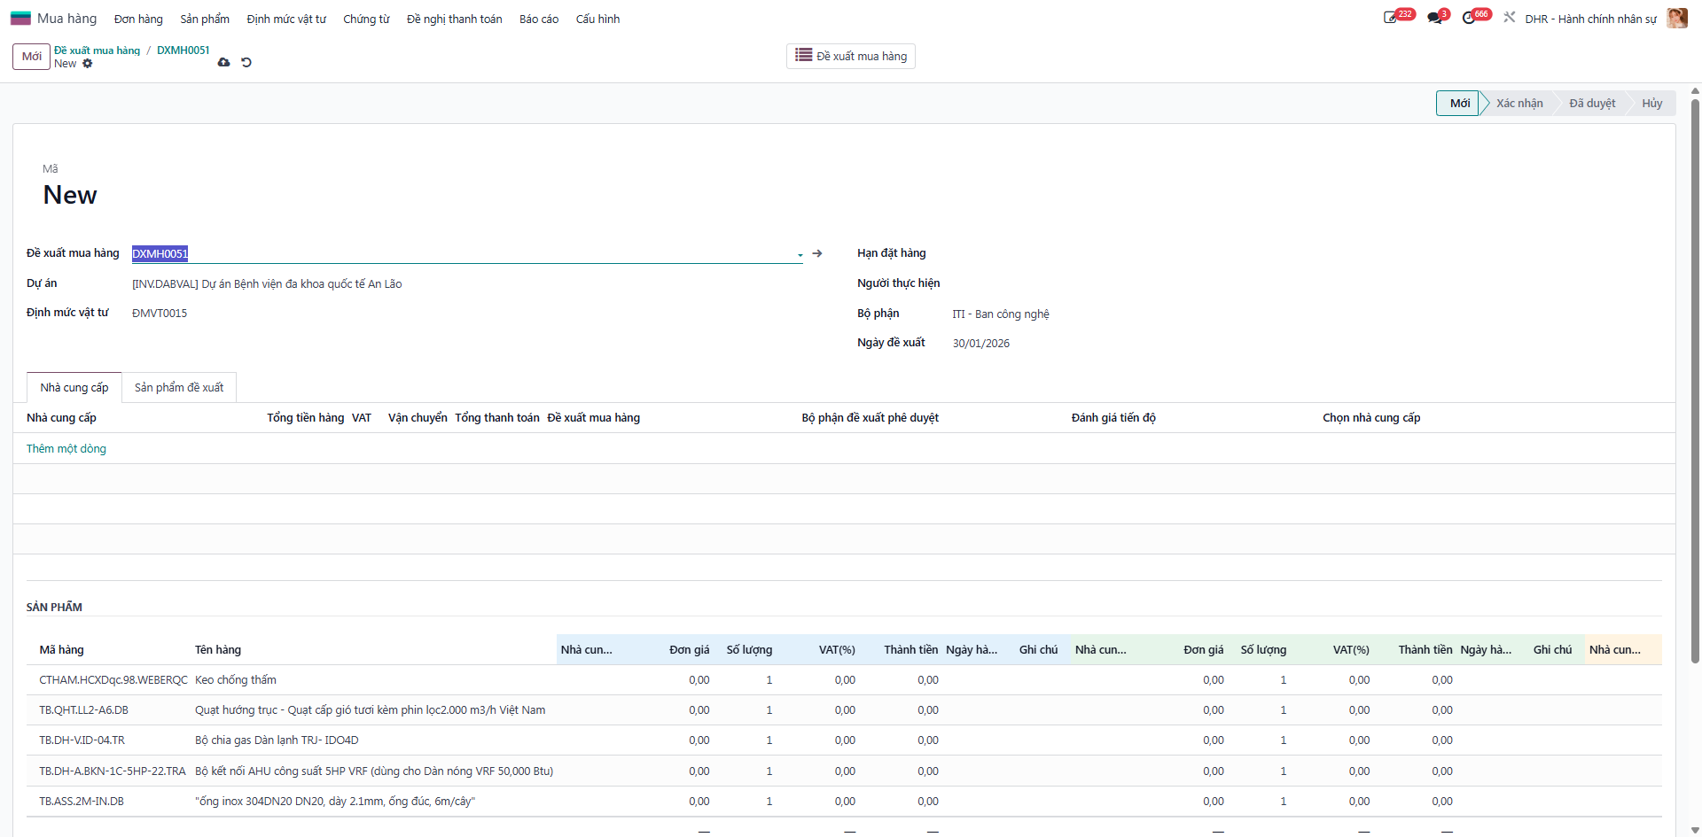Switch to the Sản phẩm đề xuất tab
This screenshot has width=1702, height=837.
click(179, 387)
